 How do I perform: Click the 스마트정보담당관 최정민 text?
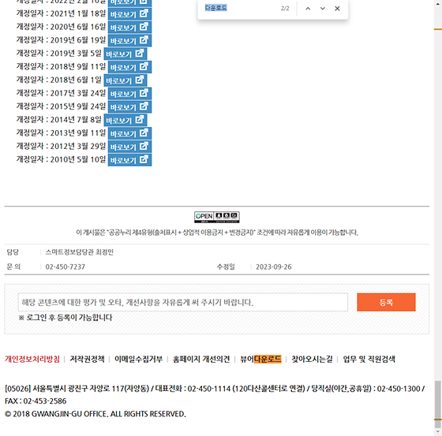(79, 252)
